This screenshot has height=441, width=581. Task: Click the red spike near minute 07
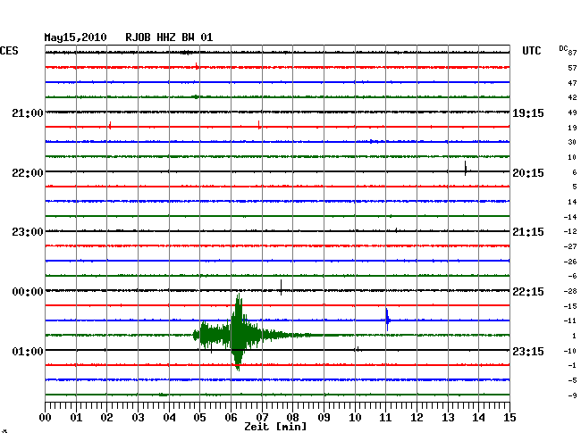coord(258,125)
